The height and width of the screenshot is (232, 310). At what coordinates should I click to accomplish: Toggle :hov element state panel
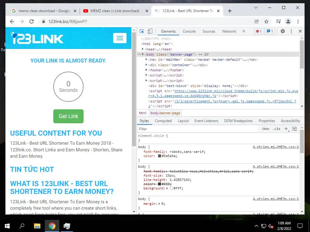pos(265,129)
